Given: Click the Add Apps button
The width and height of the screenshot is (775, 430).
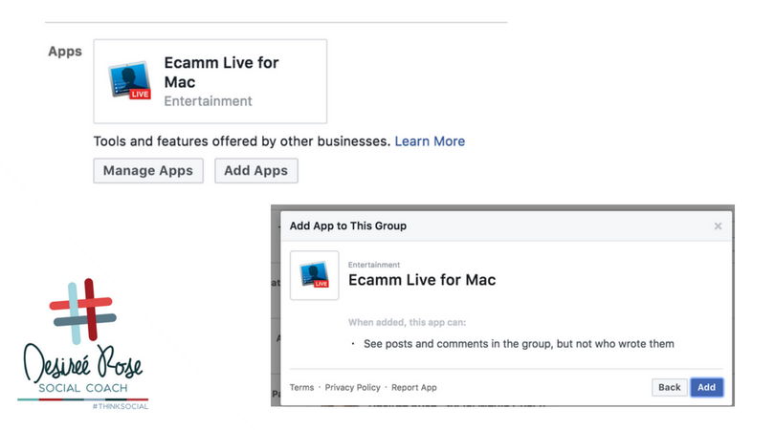Looking at the screenshot, I should coord(256,171).
